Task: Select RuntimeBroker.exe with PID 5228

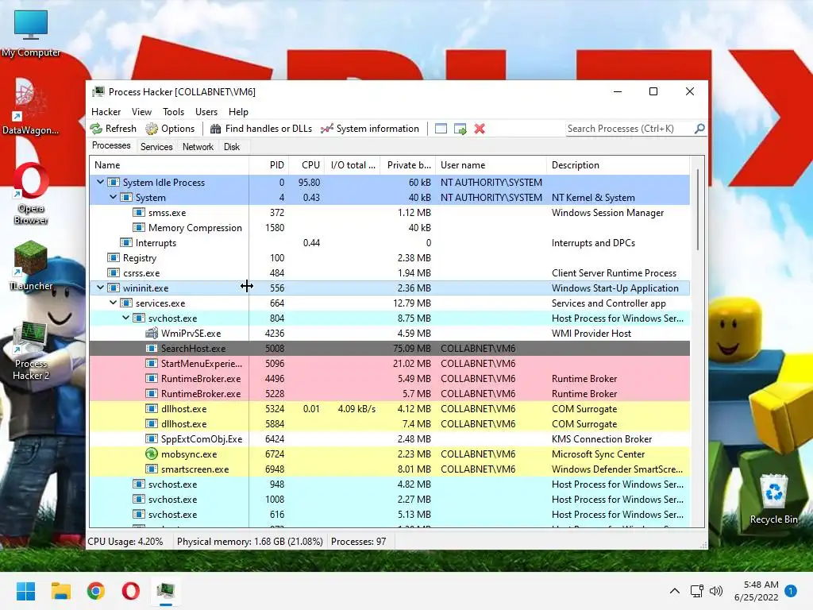Action: (389, 393)
